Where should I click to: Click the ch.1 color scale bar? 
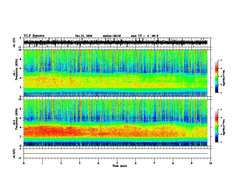point(217,77)
